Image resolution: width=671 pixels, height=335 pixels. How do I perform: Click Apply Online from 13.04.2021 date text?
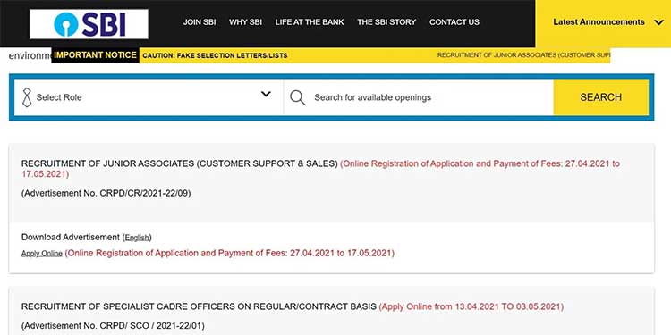(471, 306)
